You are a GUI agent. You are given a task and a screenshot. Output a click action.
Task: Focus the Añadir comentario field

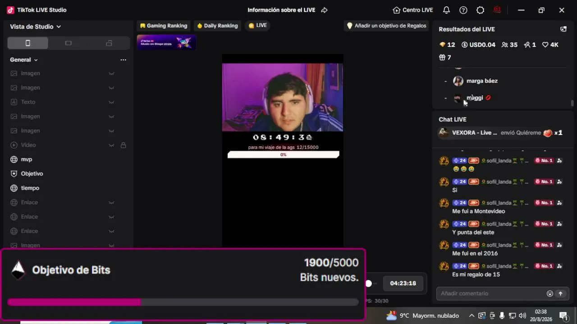(x=491, y=293)
